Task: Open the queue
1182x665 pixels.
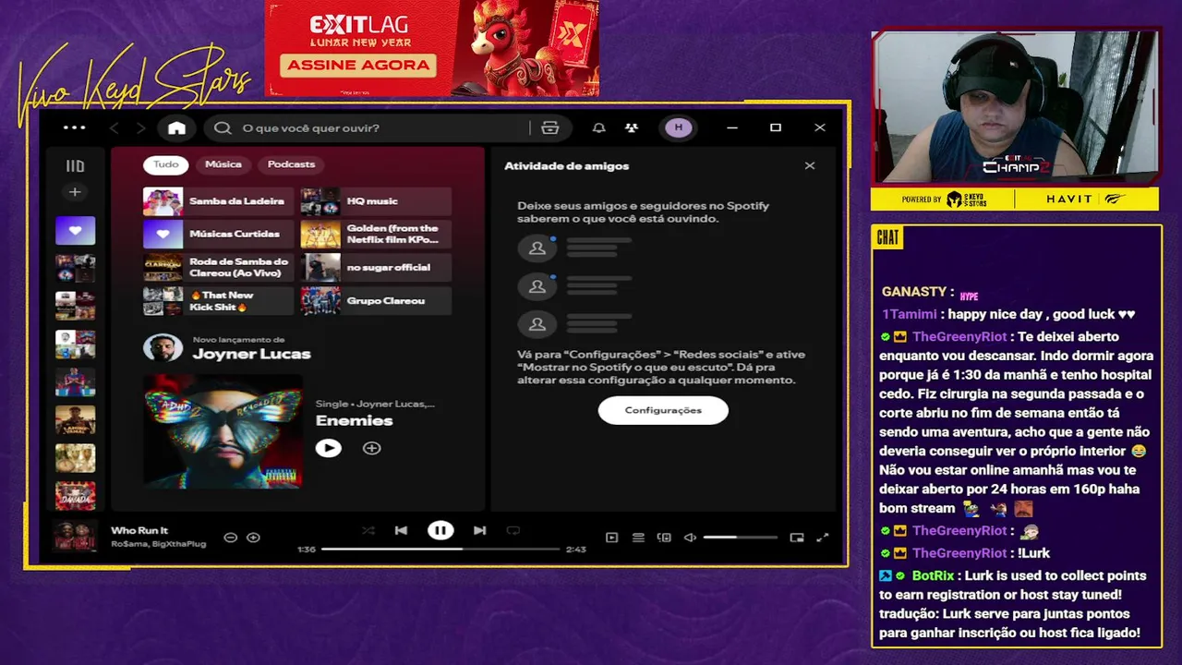Action: (x=638, y=538)
